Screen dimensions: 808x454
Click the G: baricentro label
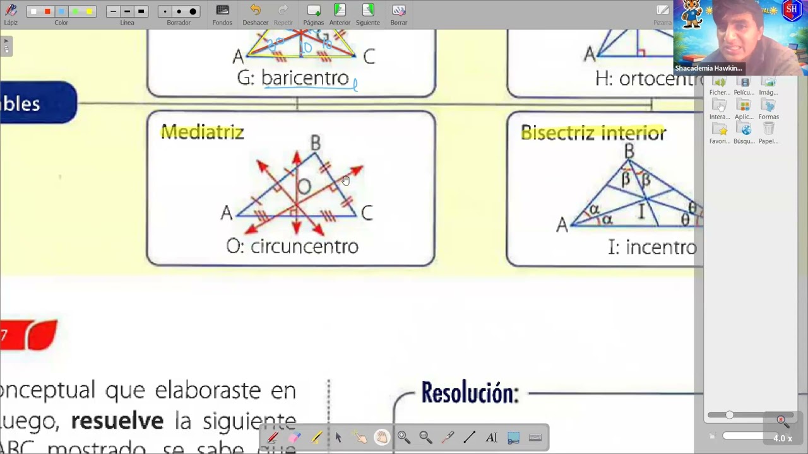point(293,78)
